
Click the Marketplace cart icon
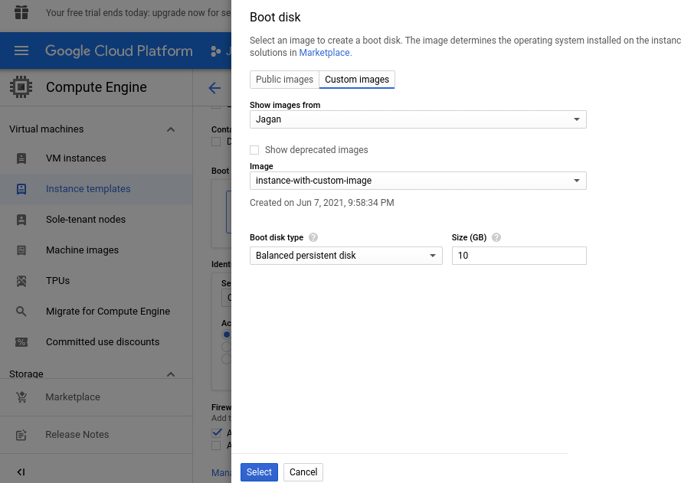pyautogui.click(x=21, y=397)
